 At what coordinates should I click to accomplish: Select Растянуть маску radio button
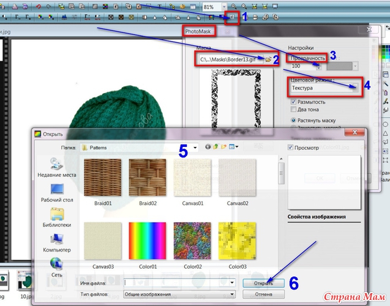[293, 121]
